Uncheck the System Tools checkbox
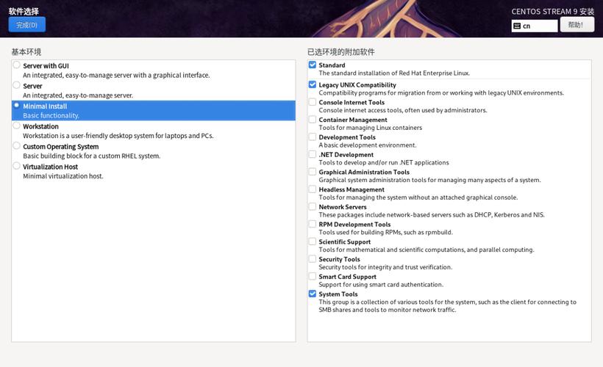Viewport: 603px width, 367px height. click(313, 294)
